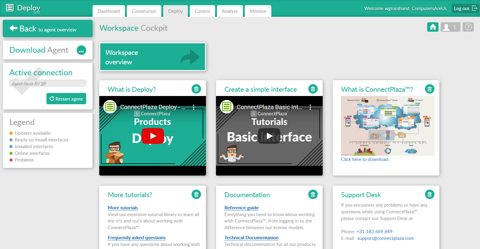Image resolution: width=480 pixels, height=249 pixels.
Task: Open the Reference guide link
Action: click(241, 208)
